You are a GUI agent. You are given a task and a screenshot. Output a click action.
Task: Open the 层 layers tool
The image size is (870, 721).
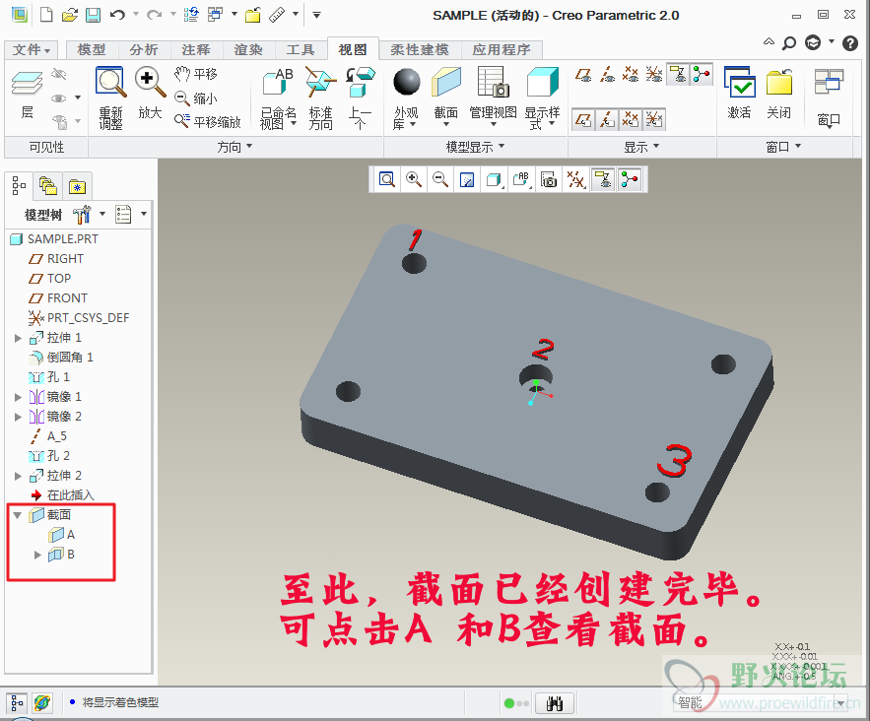[x=27, y=95]
